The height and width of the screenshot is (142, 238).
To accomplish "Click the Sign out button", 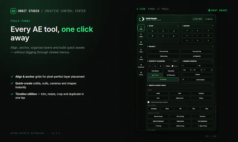I will click(209, 19).
